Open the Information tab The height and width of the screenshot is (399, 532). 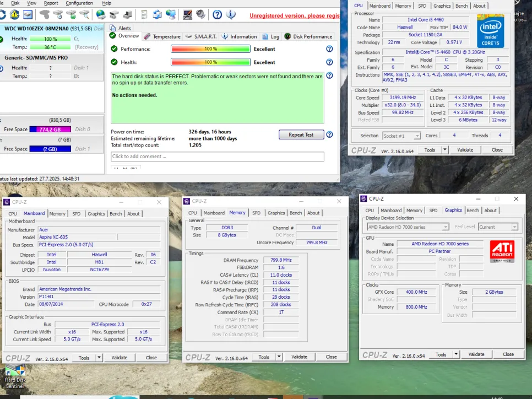click(x=240, y=36)
